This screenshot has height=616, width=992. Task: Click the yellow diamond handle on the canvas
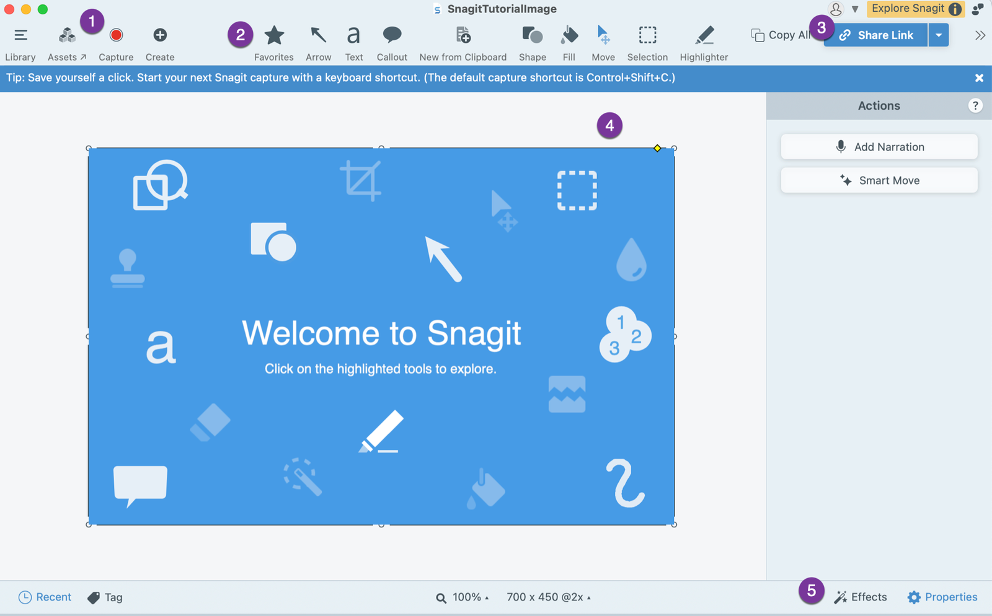click(x=657, y=148)
